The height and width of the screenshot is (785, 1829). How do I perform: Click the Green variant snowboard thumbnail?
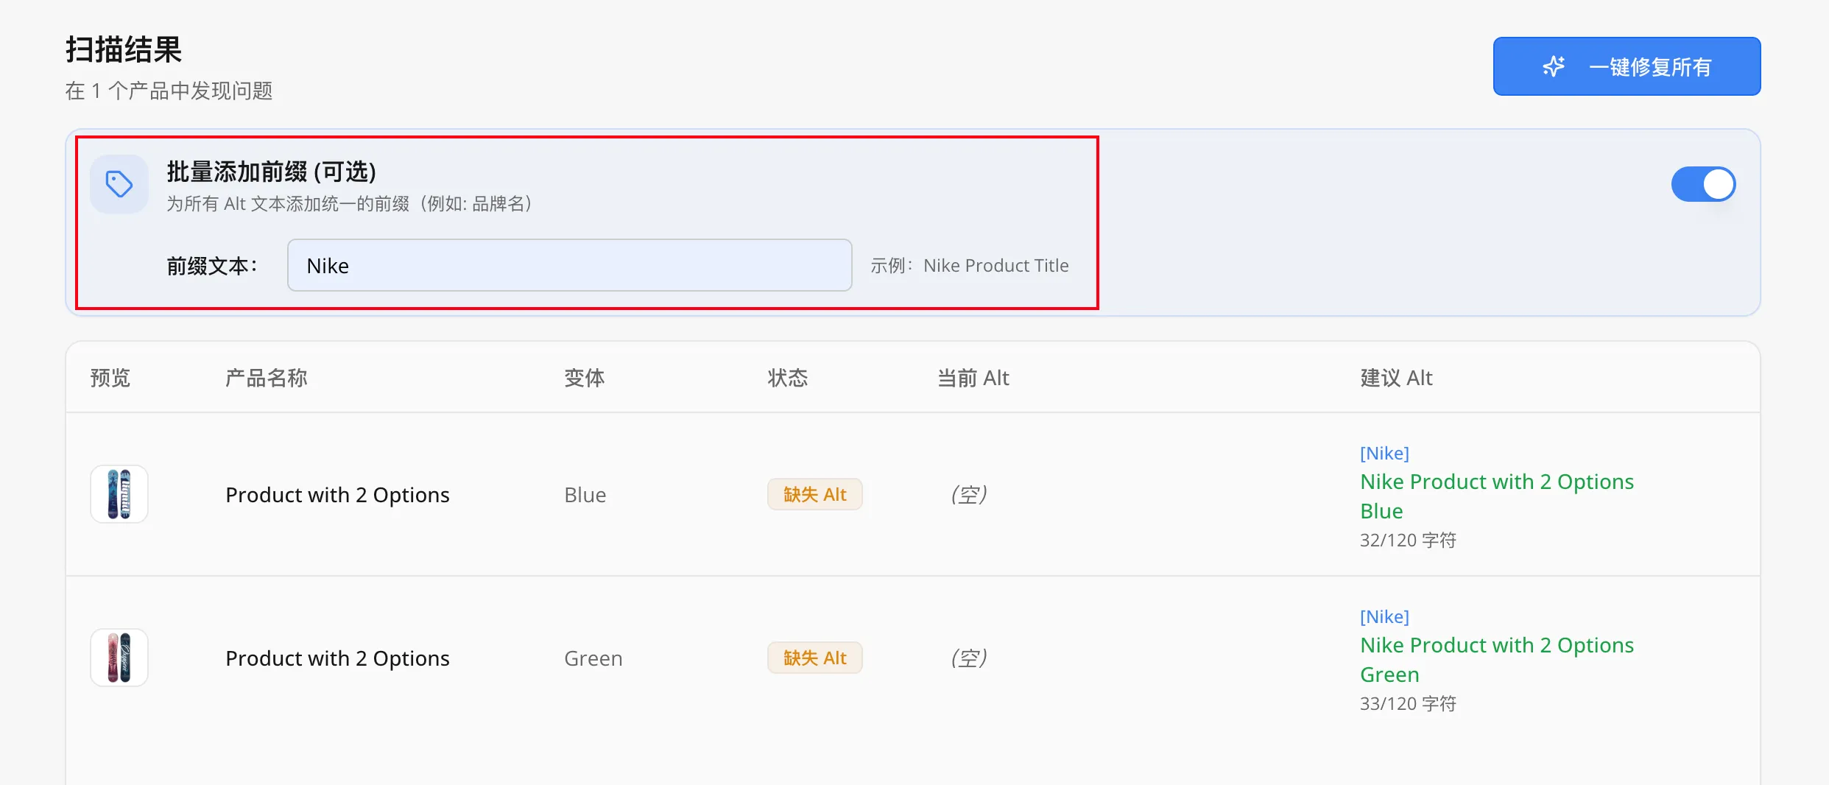click(119, 658)
